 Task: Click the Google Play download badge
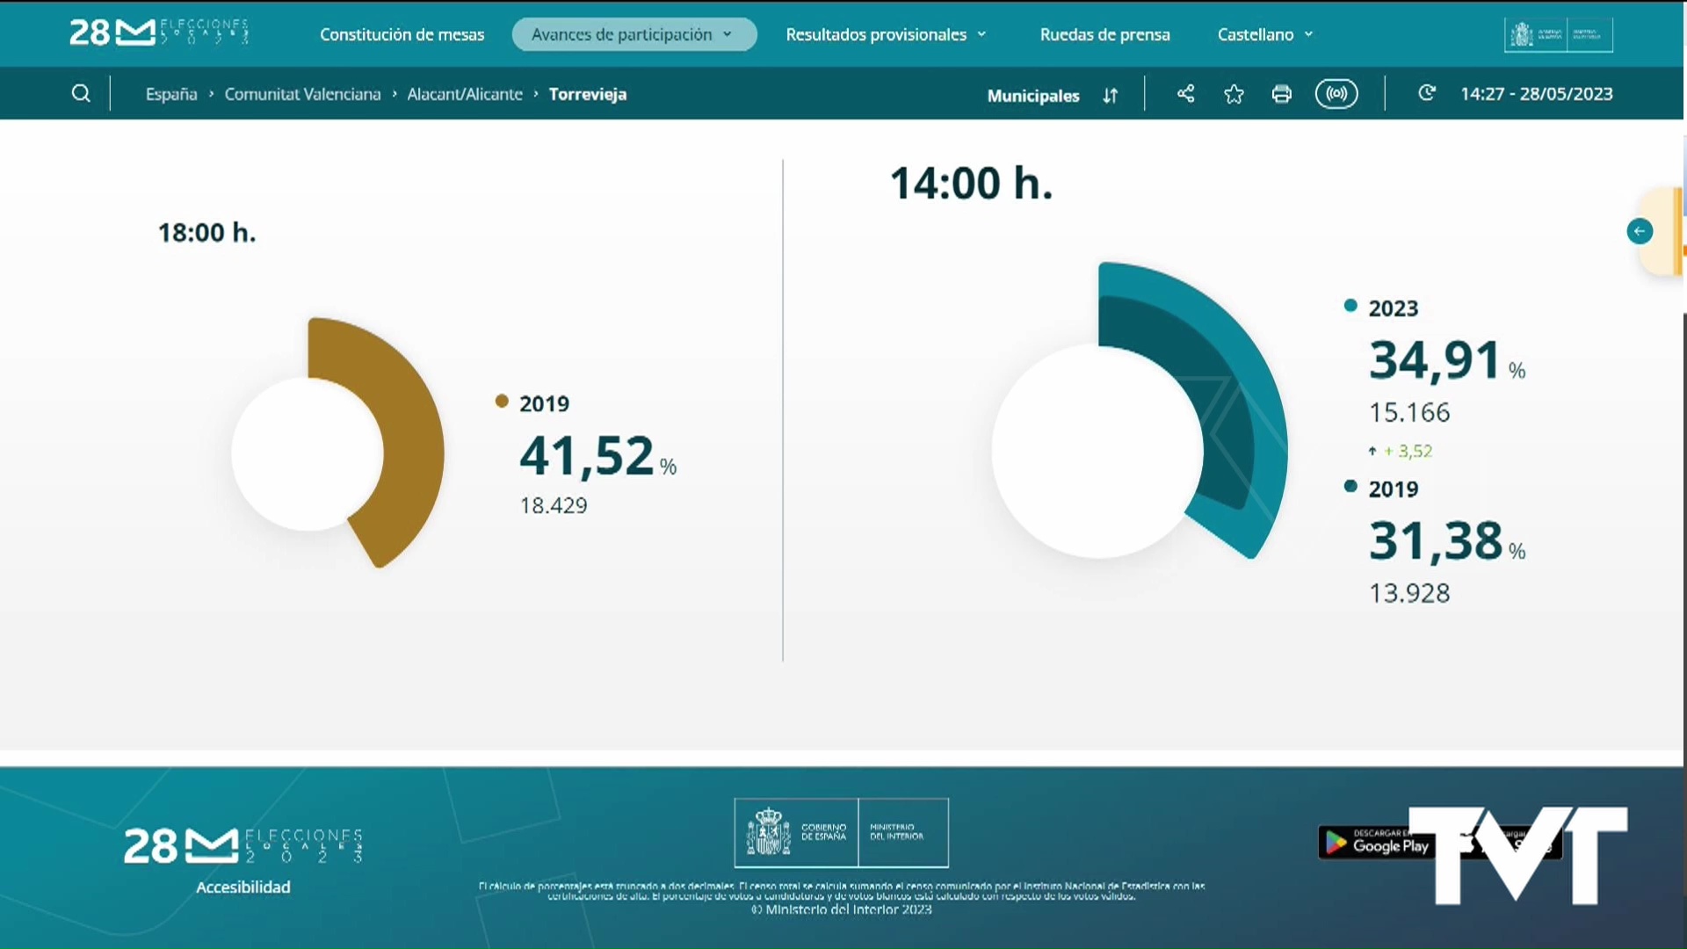1376,843
